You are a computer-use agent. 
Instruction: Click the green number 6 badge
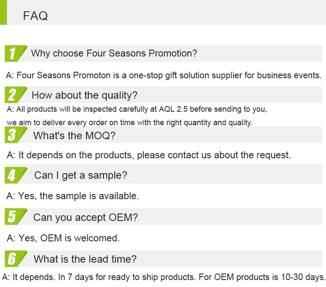tap(13, 259)
